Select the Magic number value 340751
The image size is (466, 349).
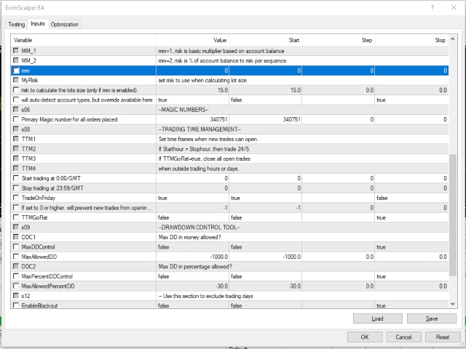click(192, 119)
